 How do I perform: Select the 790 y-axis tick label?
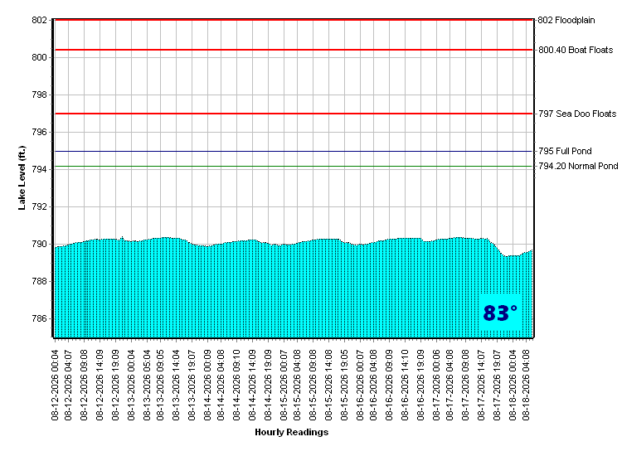pos(39,245)
